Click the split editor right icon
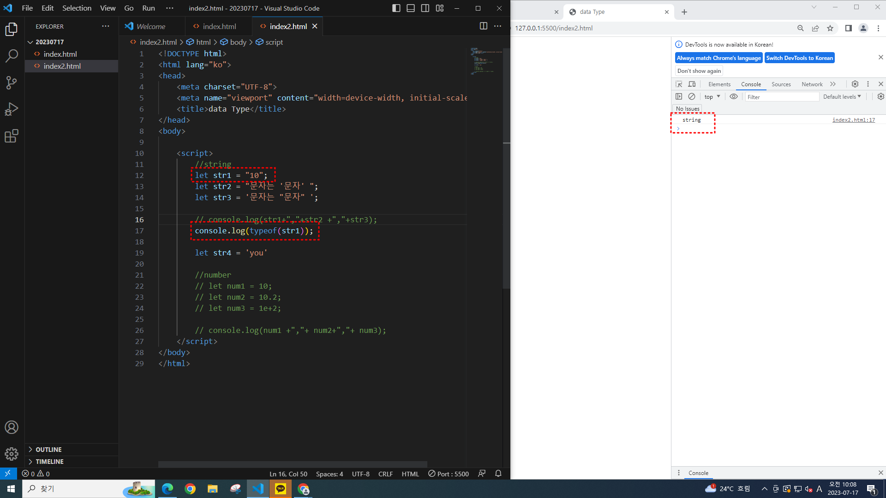Screen dimensions: 886x498 [x=483, y=26]
